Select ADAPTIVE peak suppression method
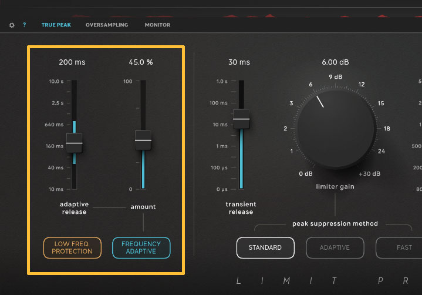 pyautogui.click(x=335, y=247)
